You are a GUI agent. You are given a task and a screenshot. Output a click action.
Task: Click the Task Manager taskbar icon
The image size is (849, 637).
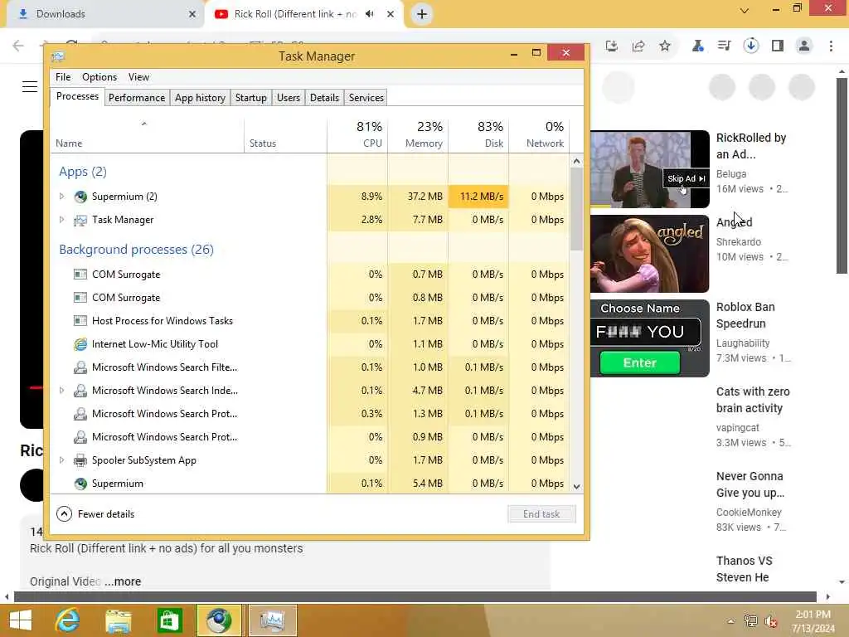tap(273, 620)
